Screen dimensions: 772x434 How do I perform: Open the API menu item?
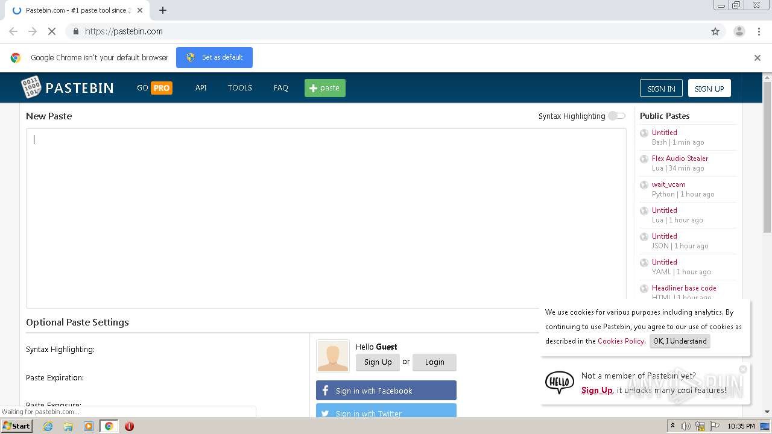click(x=201, y=88)
